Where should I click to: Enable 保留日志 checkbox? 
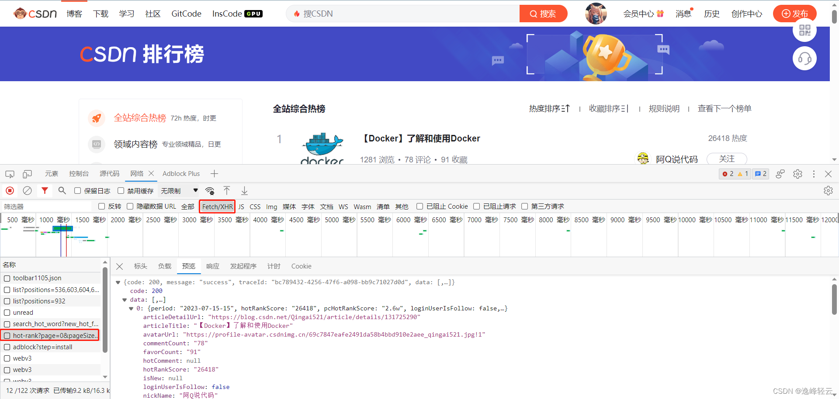(x=77, y=191)
